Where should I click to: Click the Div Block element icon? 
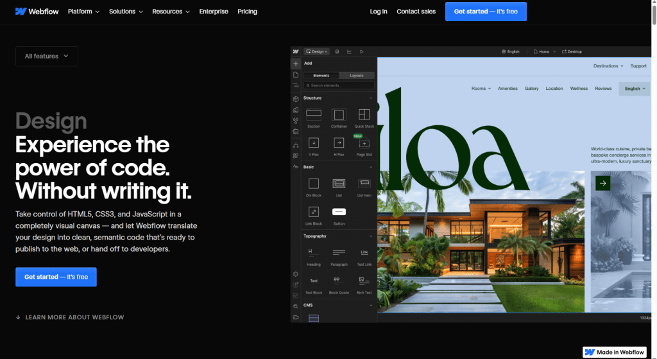[314, 184]
